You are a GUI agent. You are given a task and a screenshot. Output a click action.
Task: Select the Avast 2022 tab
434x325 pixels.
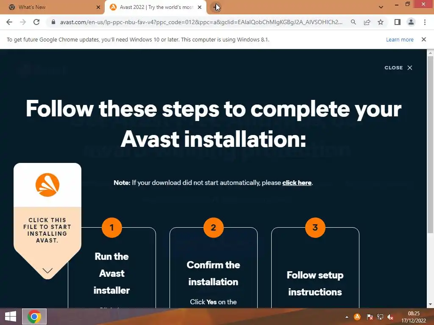(x=156, y=7)
